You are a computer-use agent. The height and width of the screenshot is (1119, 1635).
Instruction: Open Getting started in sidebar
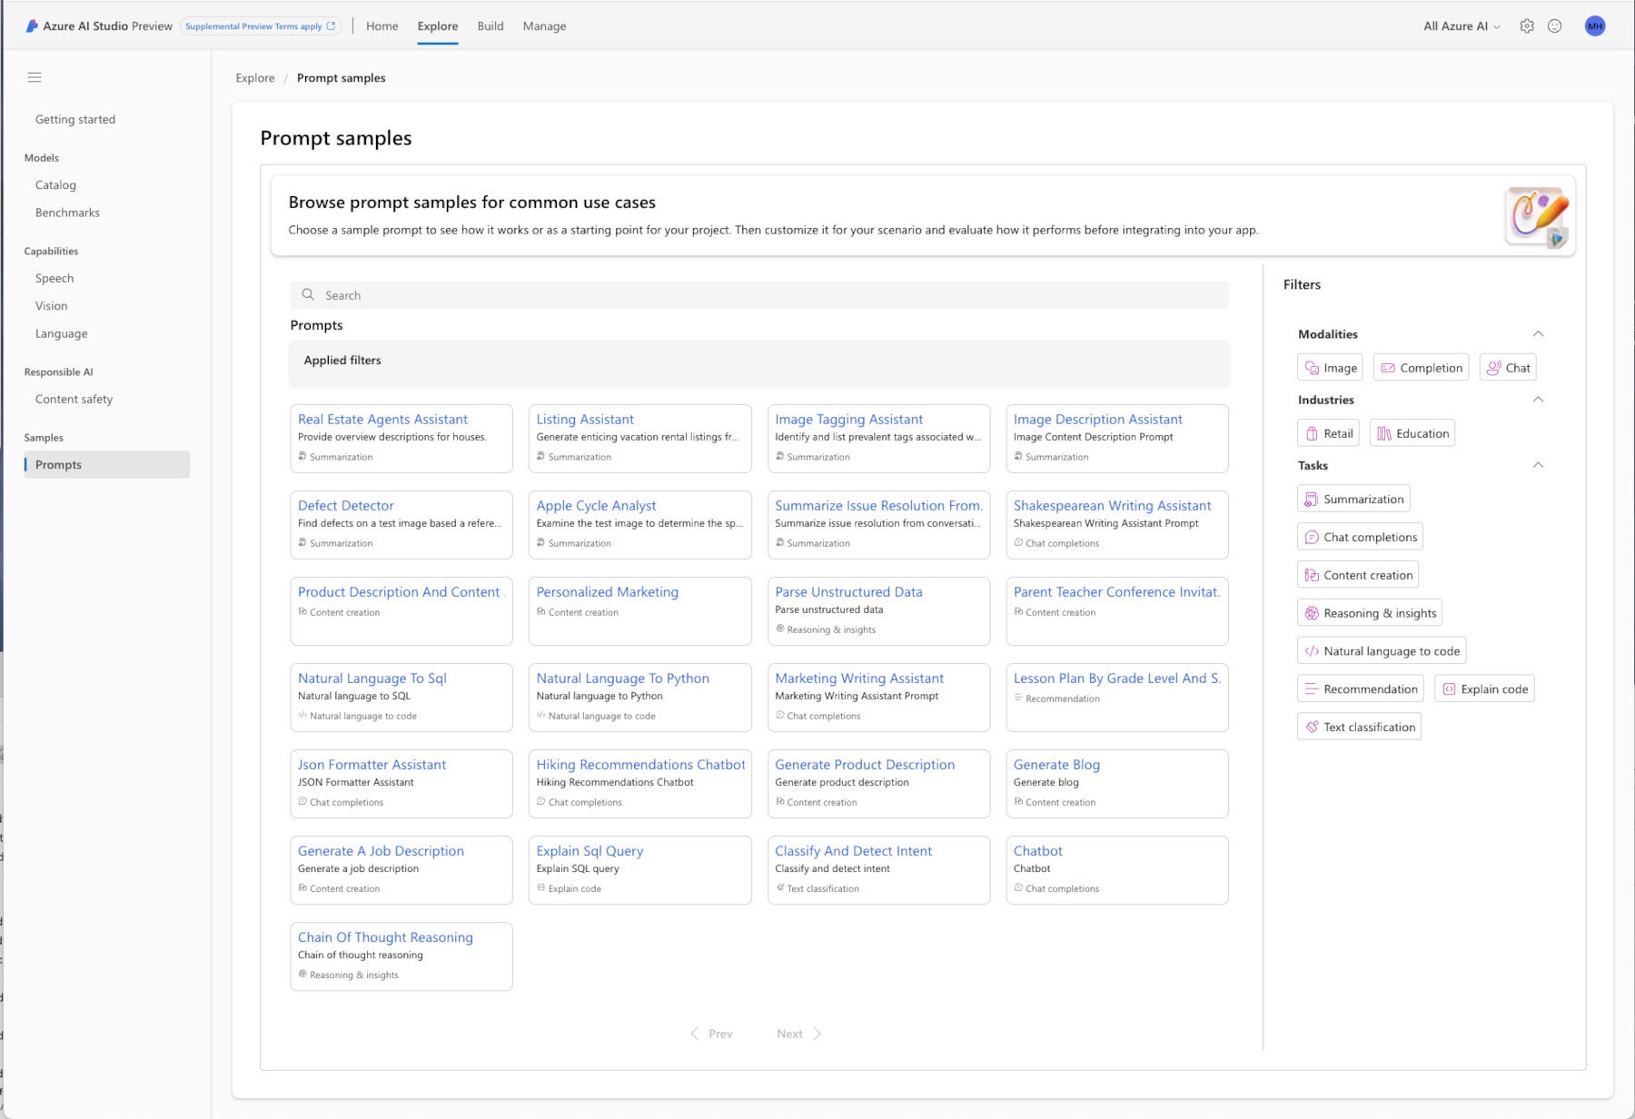pos(75,119)
